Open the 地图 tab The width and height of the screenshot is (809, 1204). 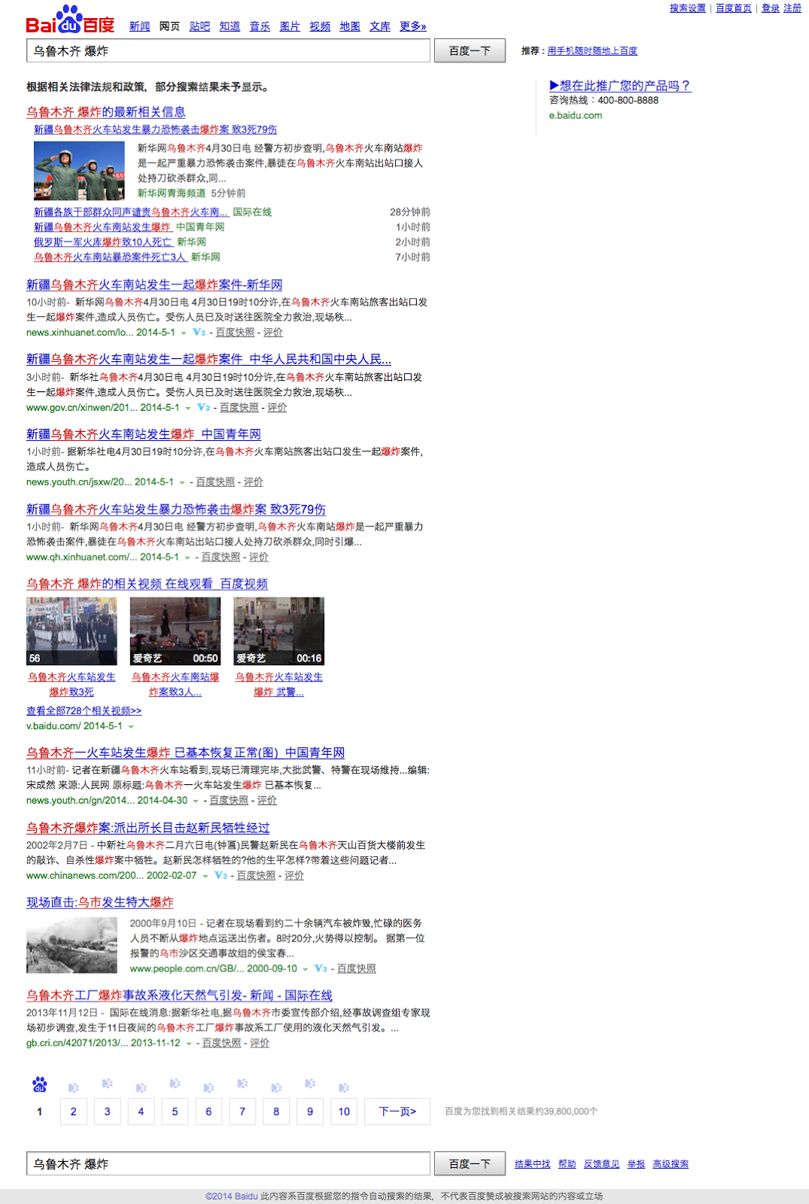click(350, 26)
